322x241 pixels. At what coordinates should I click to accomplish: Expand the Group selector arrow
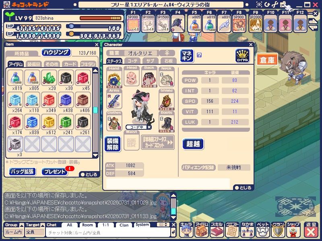coord(22,225)
